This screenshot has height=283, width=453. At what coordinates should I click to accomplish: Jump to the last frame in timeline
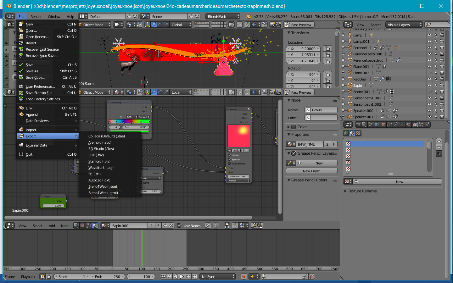coord(194,276)
